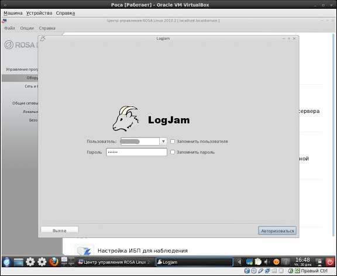Viewport: 337px width, 276px height.
Task: Select 'Локальн...' category in control center sidebar
Action: point(30,112)
